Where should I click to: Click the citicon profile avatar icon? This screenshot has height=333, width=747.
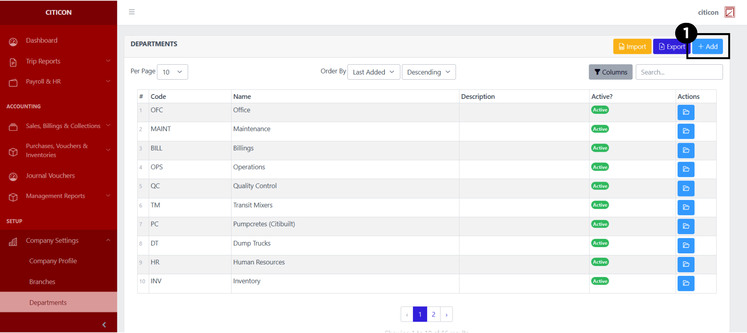[x=729, y=12]
